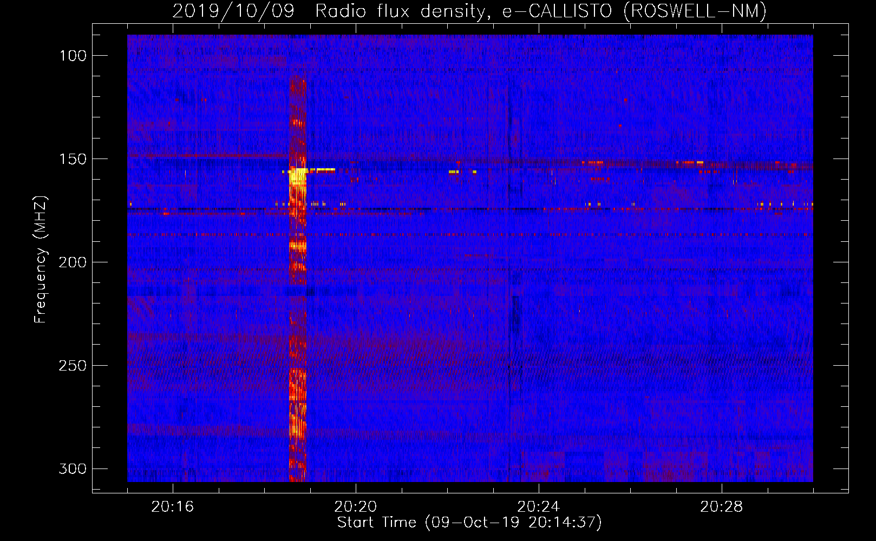Click the frequency tick label 200
Viewport: 876px width, 541px height.
[x=73, y=262]
